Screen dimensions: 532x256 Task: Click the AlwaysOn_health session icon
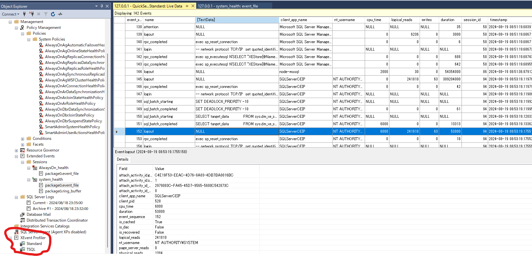click(x=35, y=168)
